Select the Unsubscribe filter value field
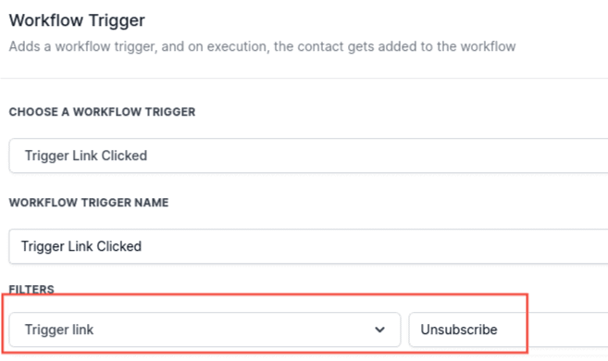 508,330
